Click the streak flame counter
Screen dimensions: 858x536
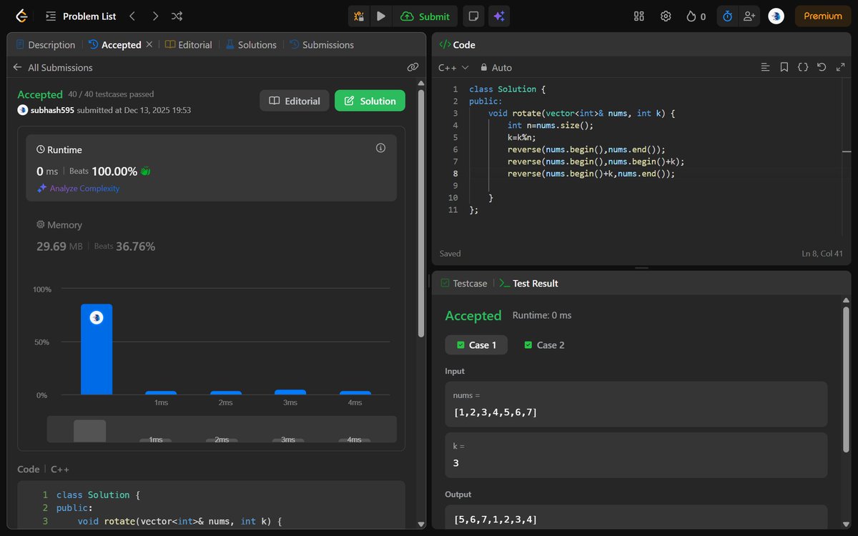[696, 16]
